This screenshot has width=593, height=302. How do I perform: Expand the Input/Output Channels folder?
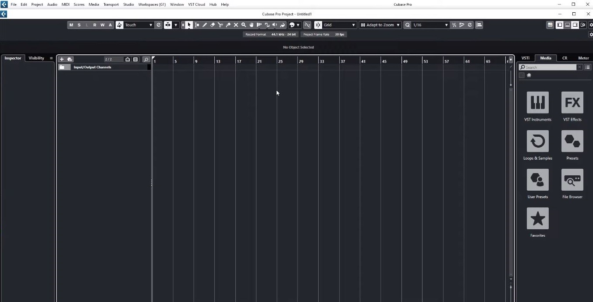pyautogui.click(x=62, y=67)
